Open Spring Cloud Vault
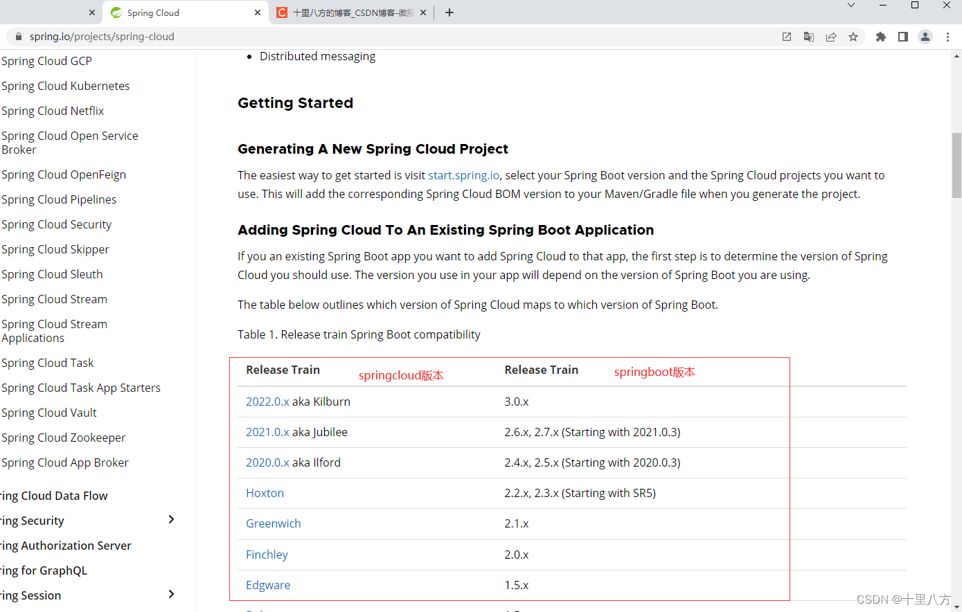The height and width of the screenshot is (612, 962). click(x=49, y=413)
